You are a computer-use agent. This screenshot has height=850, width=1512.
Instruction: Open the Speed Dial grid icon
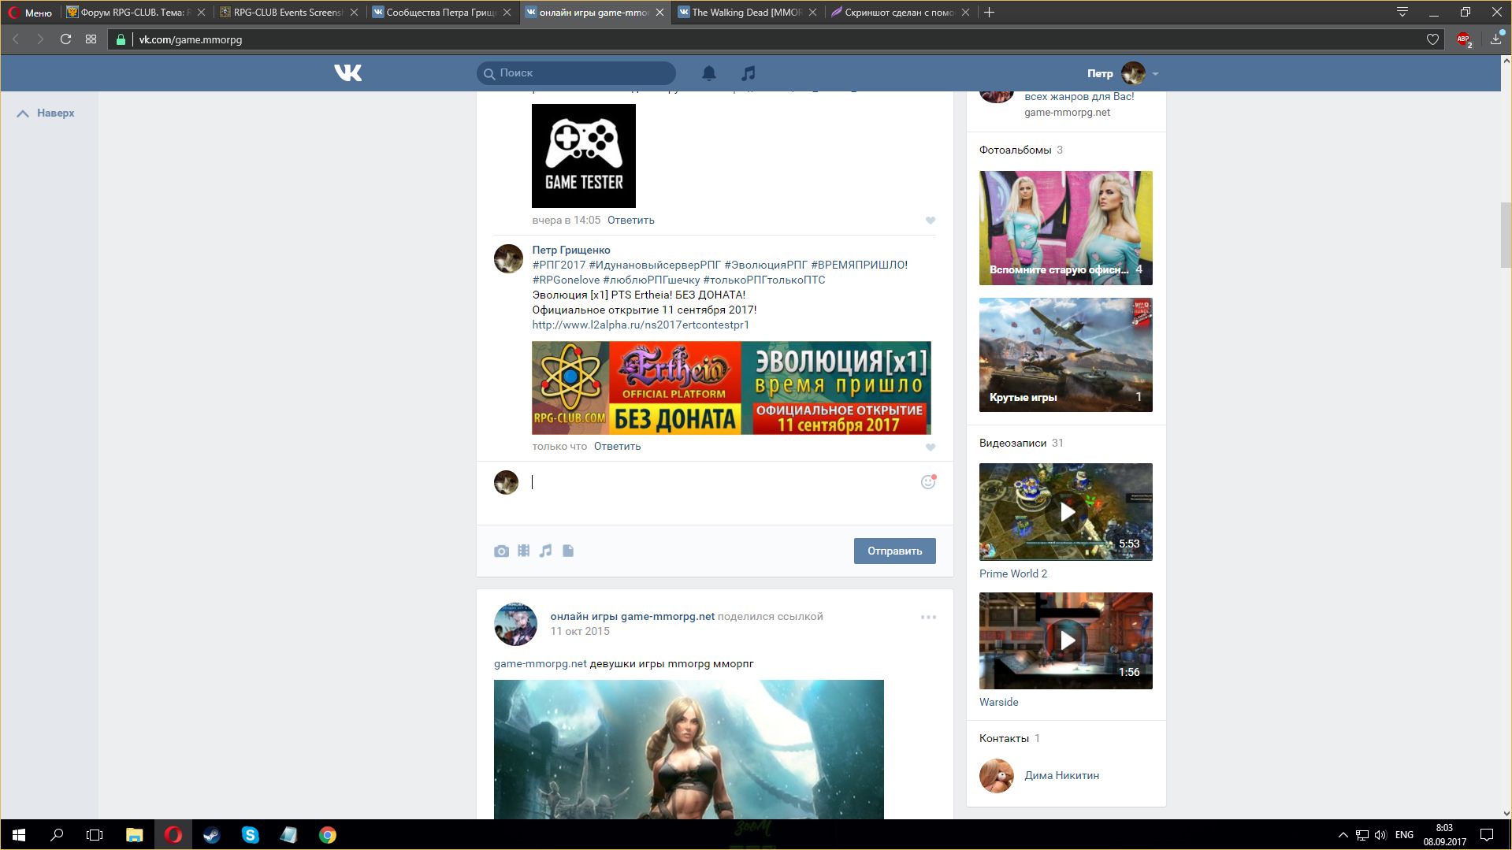pos(91,39)
